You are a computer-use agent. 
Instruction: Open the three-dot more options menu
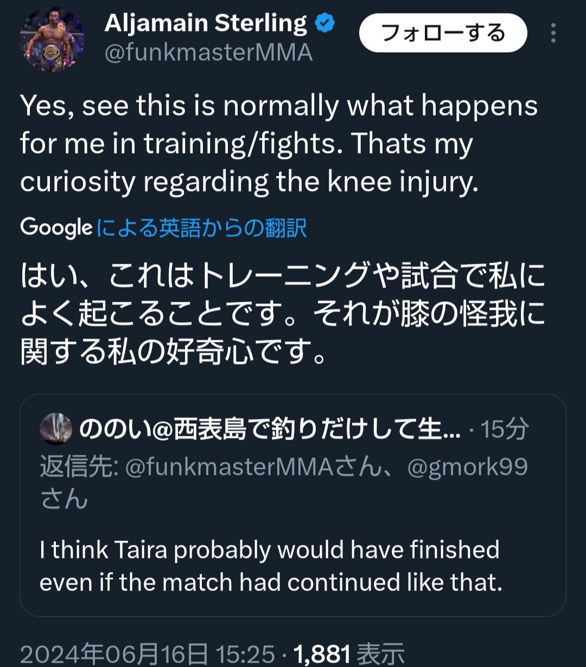pos(553,33)
